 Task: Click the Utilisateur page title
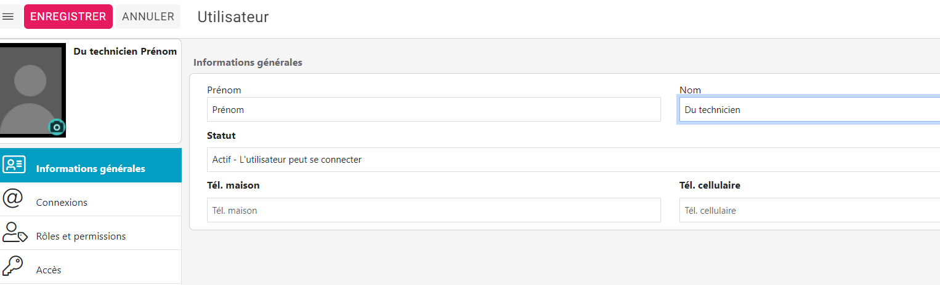[x=233, y=17]
